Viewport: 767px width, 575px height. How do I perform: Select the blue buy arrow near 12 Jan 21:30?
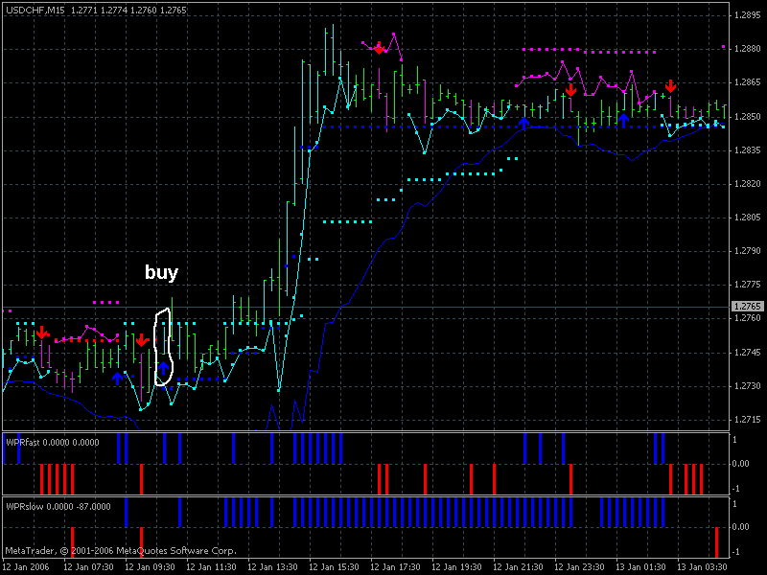click(523, 123)
